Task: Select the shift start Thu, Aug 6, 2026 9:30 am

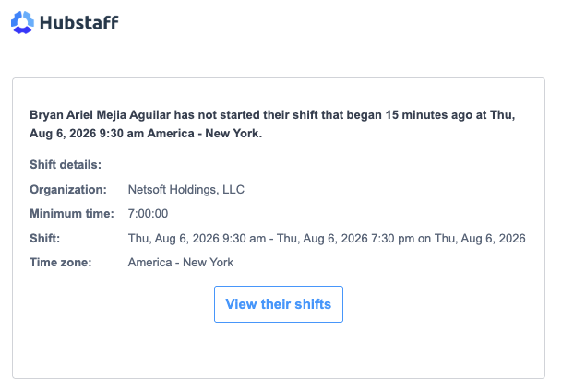Action: [197, 239]
